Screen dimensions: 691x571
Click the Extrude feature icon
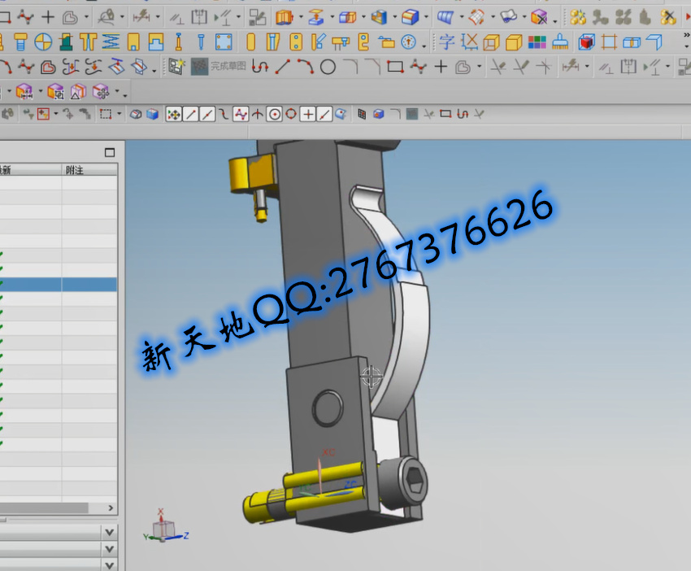tap(283, 16)
